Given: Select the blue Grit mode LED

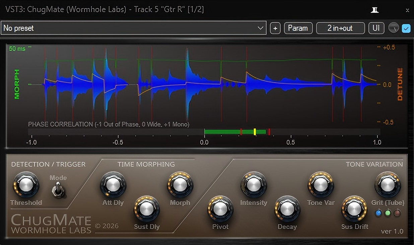Looking at the screenshot, I should click(378, 213).
